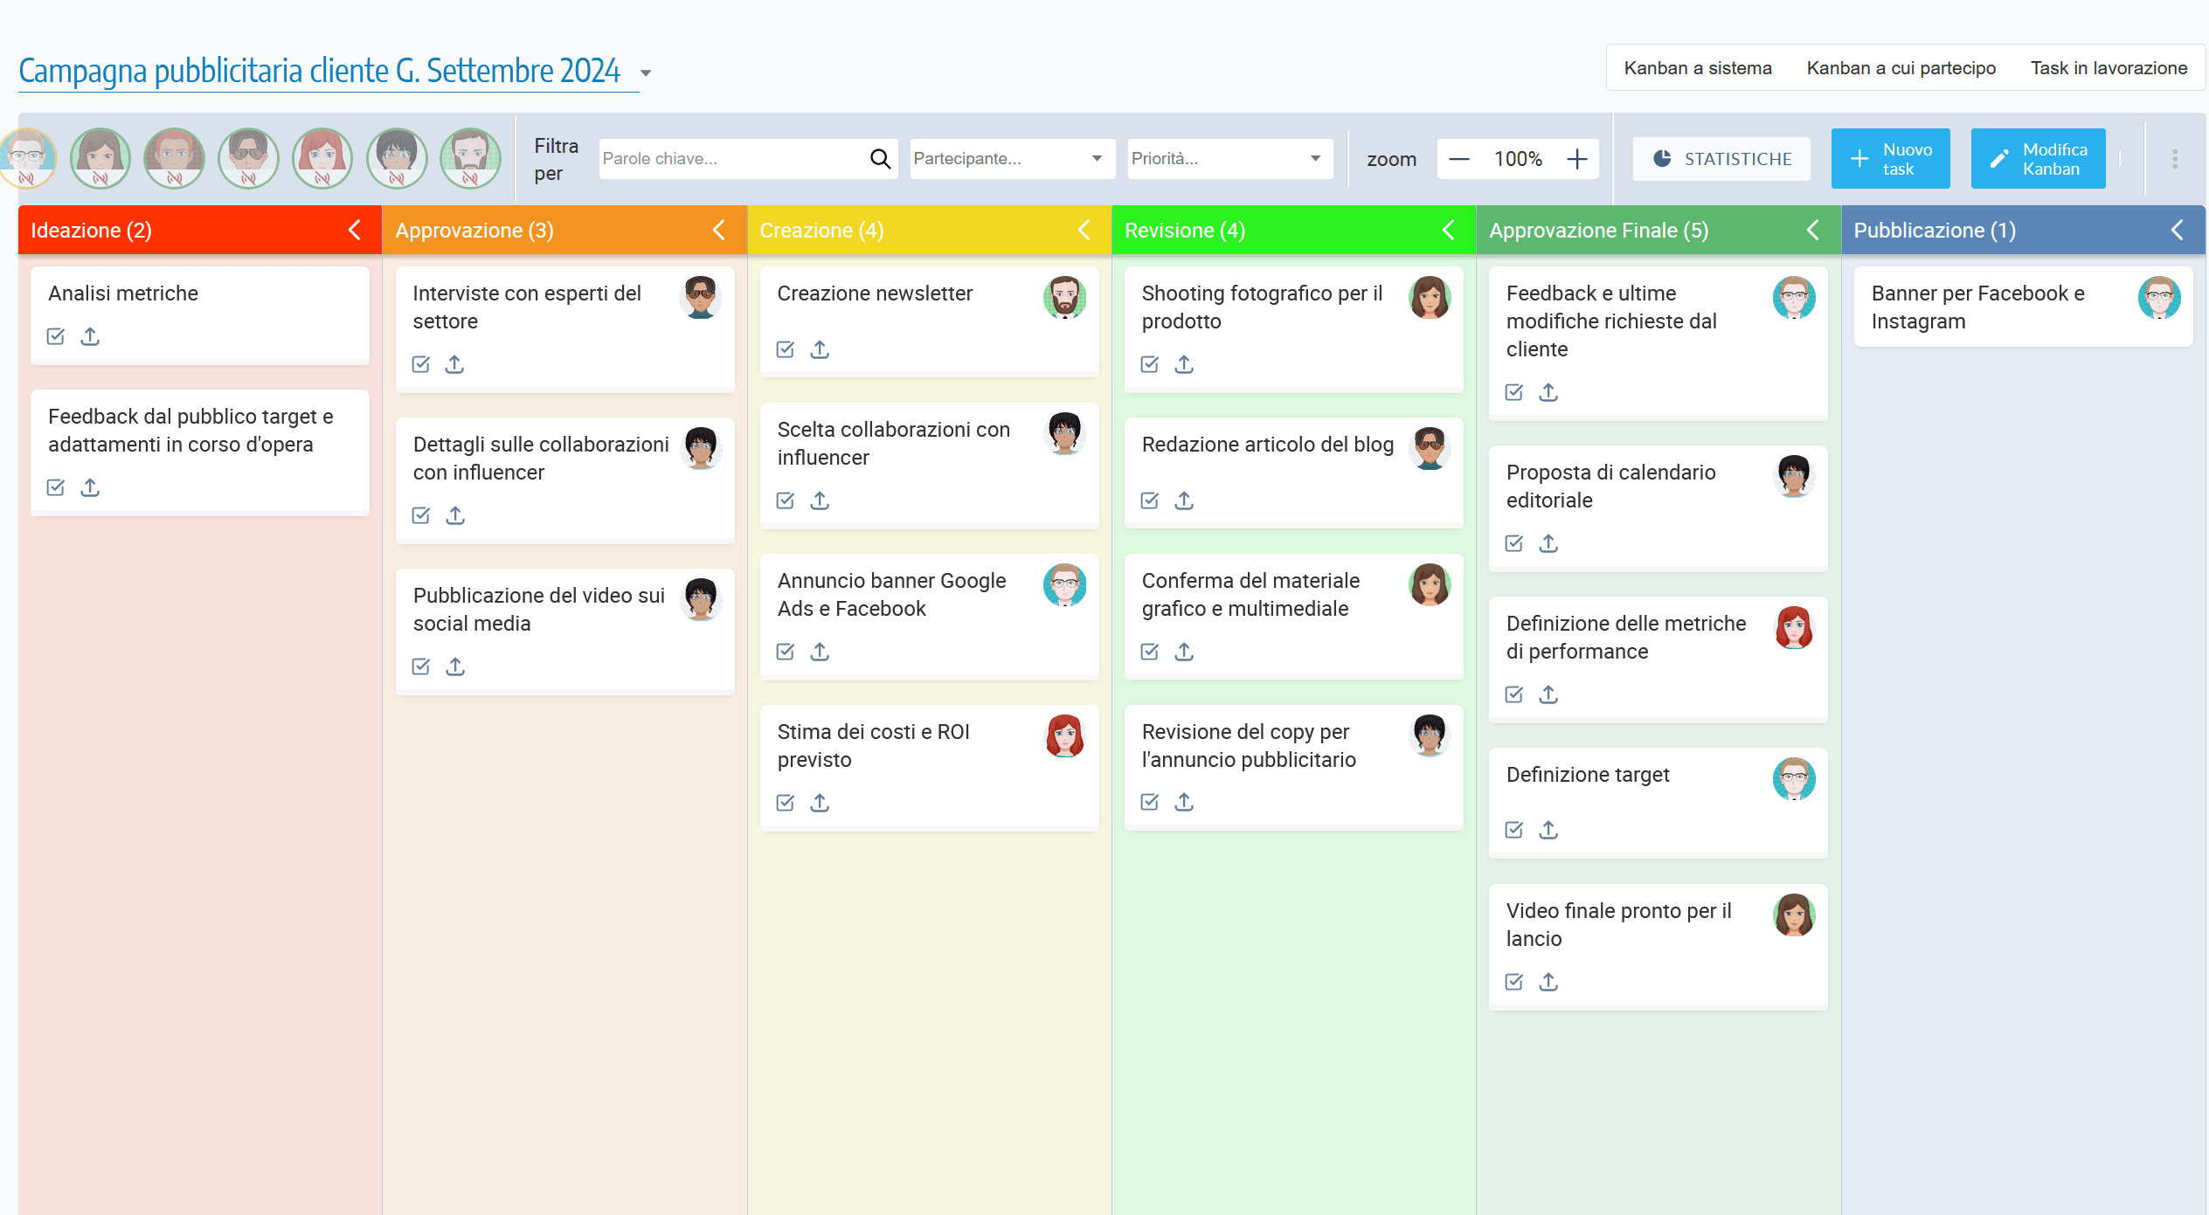Open the three-dot options menu on the right

2175,158
